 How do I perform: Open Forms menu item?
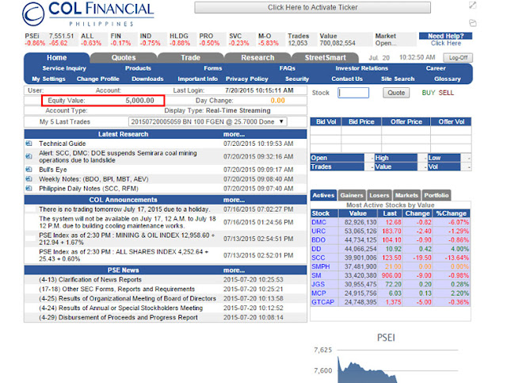pos(213,68)
